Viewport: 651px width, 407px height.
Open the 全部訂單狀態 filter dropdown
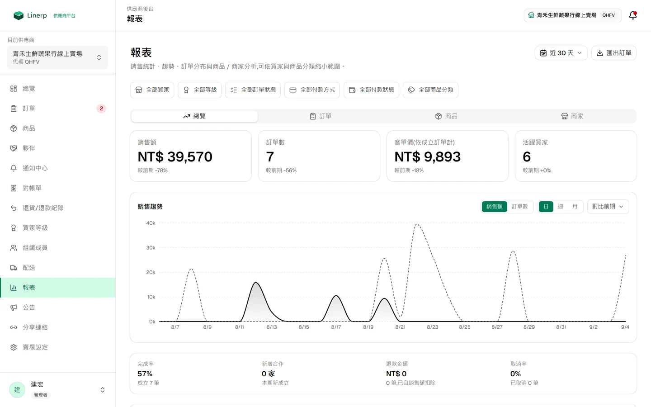point(253,90)
